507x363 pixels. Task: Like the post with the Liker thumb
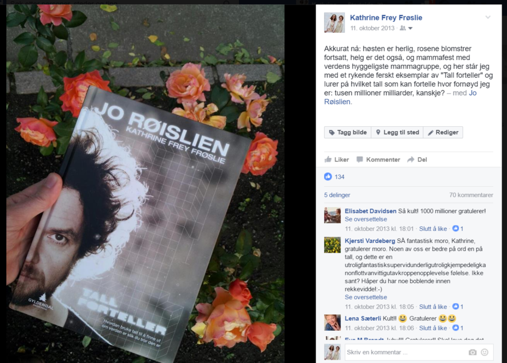337,159
